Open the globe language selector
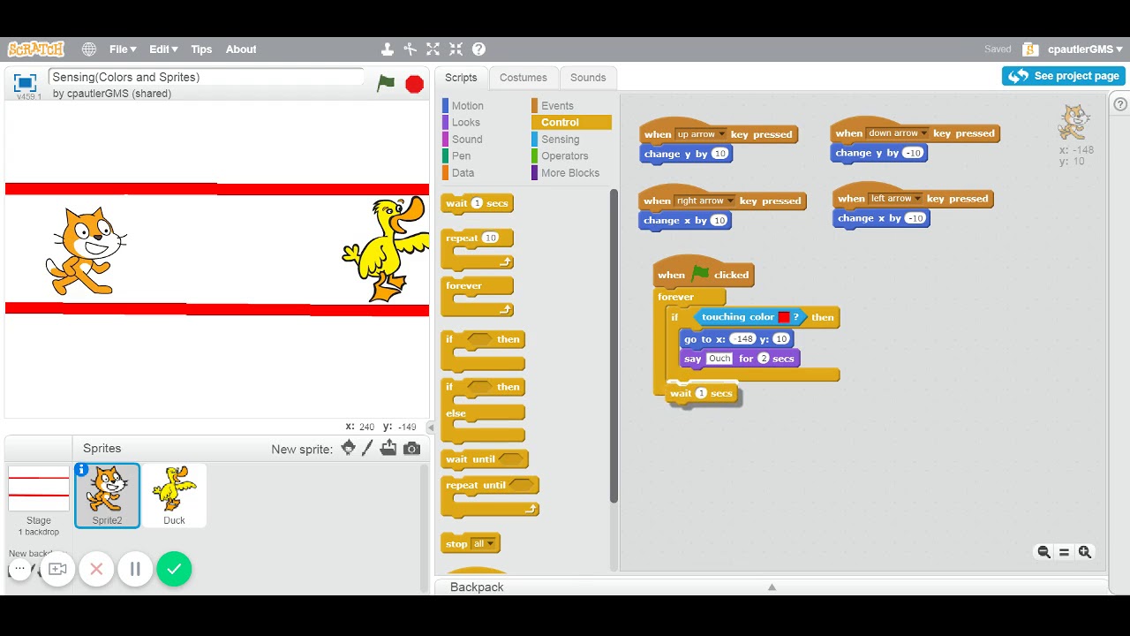 (x=89, y=49)
